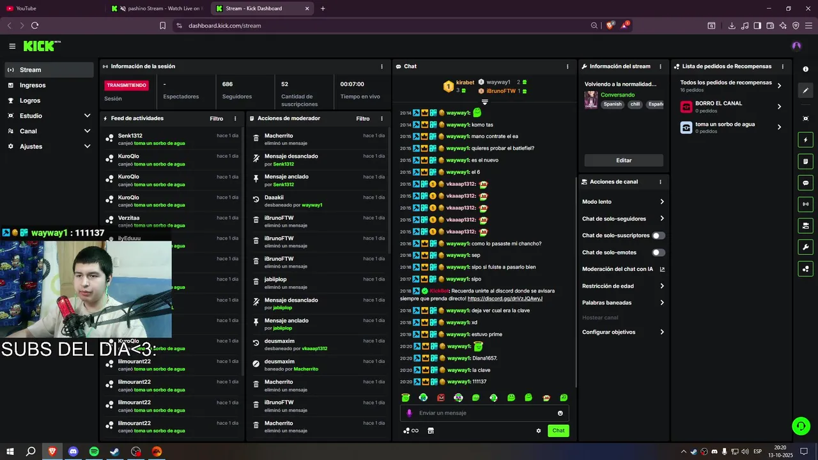The image size is (818, 460).
Task: Open Spotify from the Windows taskbar
Action: tap(94, 451)
